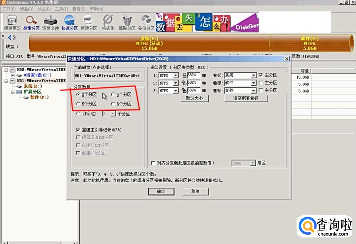Click the 扩展分区 extended partition tree icon
Viewport: 356px width, 244px height.
tap(19, 92)
